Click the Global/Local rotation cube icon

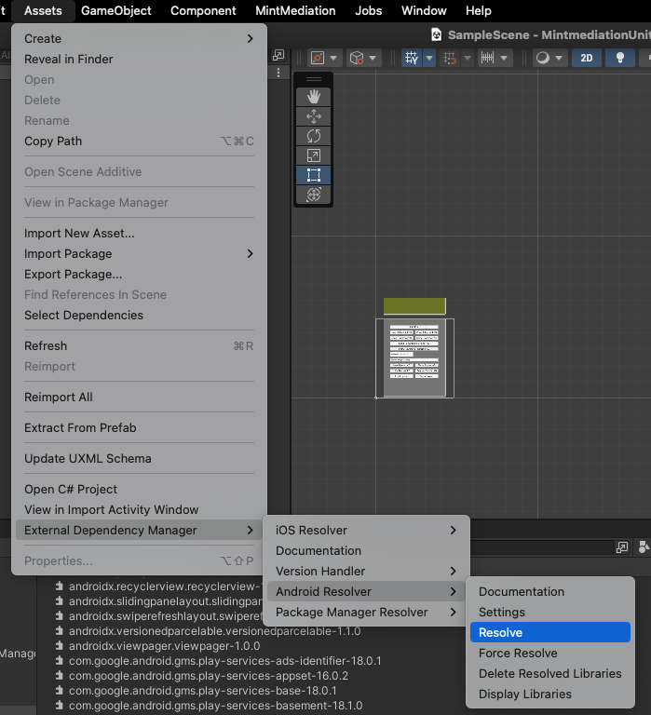pyautogui.click(x=357, y=58)
